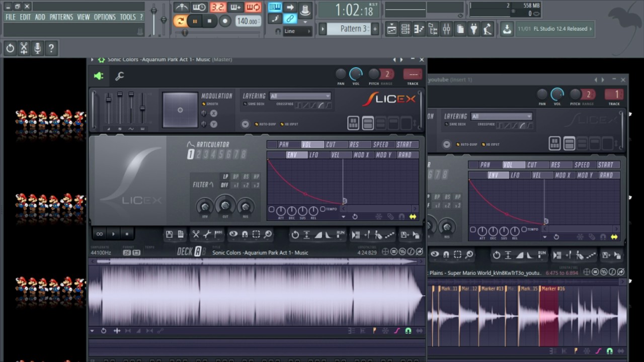Image resolution: width=644 pixels, height=362 pixels.
Task: Open the EDIT menu
Action: (26, 17)
